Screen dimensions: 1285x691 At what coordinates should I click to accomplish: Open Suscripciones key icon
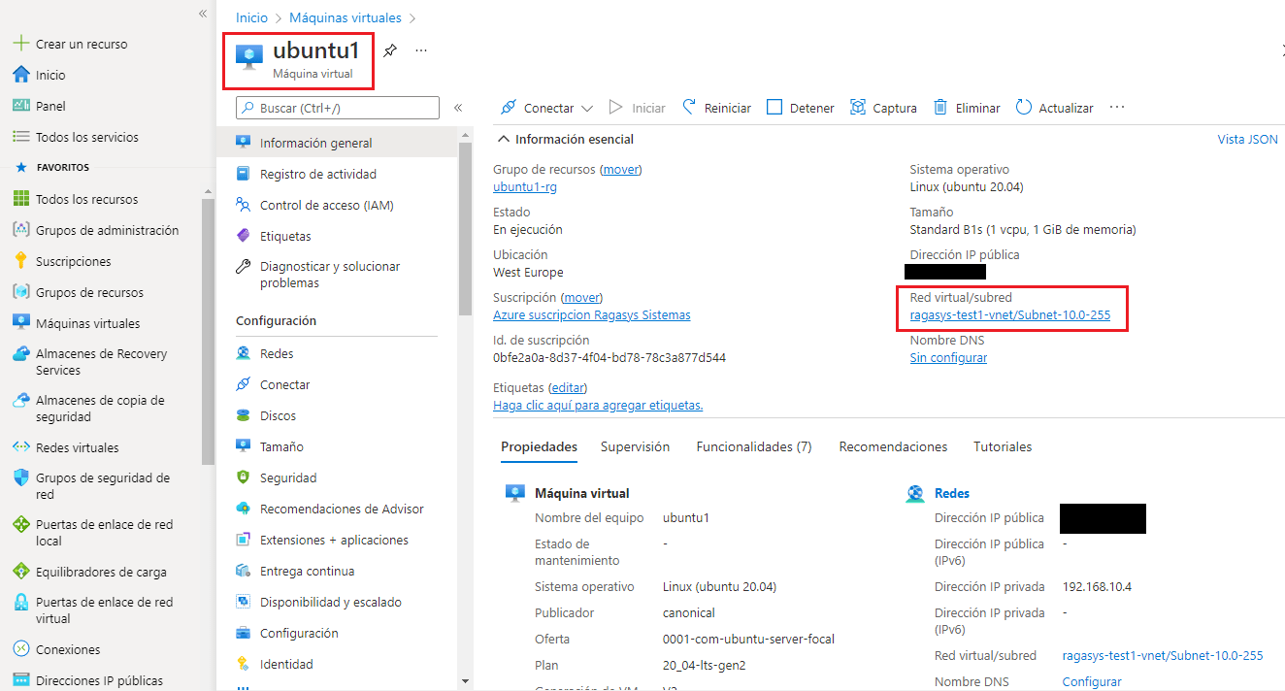[x=20, y=261]
